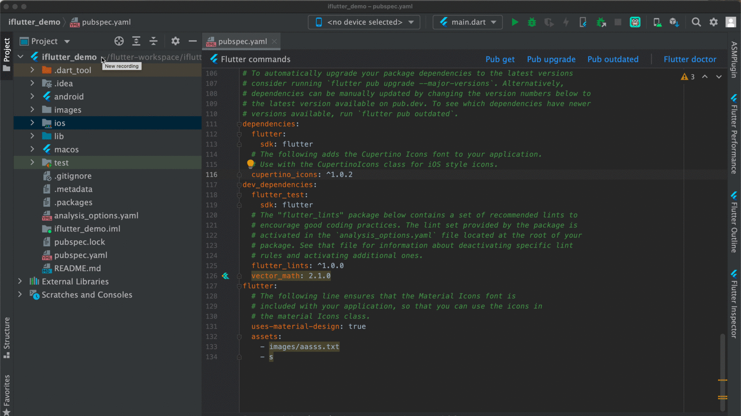Select README.md in the project tree
The width and height of the screenshot is (741, 416).
point(78,268)
